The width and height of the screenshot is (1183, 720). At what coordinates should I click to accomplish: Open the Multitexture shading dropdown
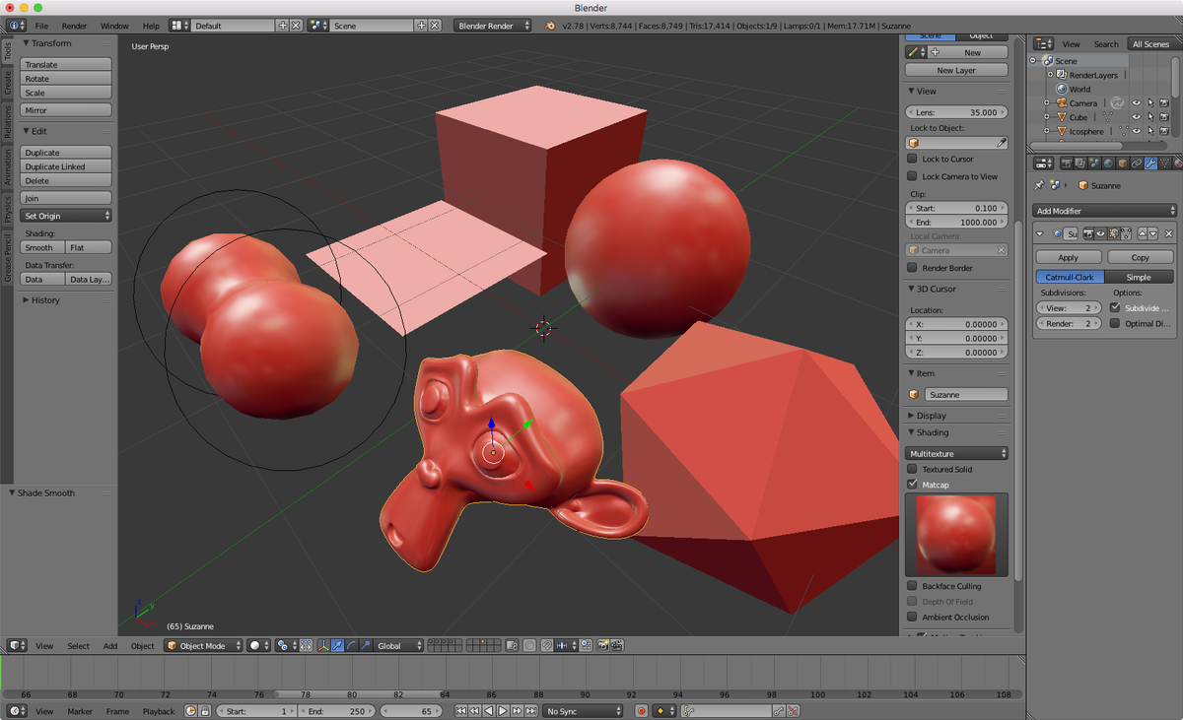click(957, 453)
